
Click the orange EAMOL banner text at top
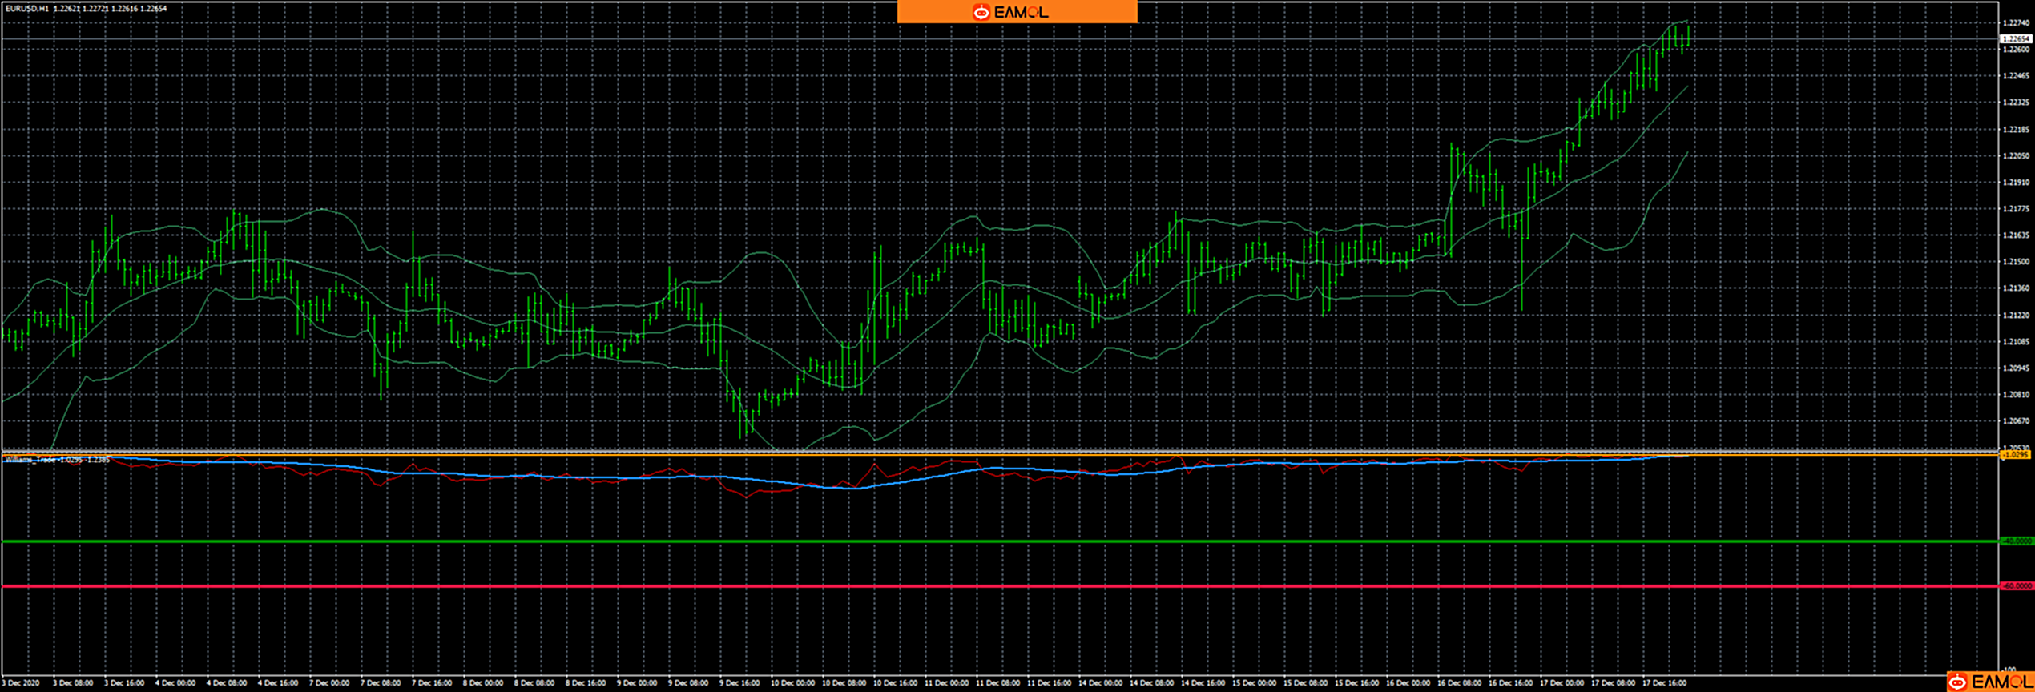[1021, 12]
